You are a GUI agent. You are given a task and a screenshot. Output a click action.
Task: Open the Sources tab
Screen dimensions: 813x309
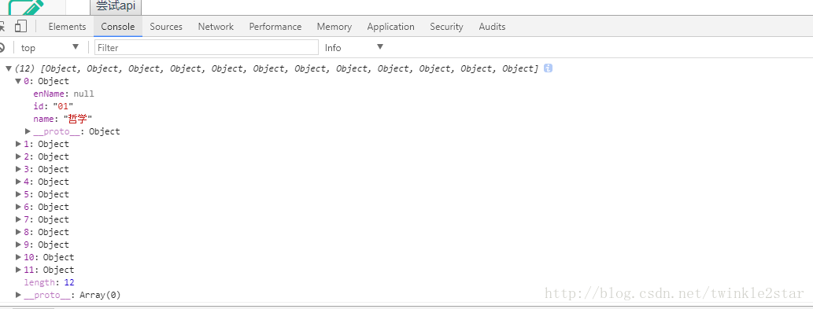pyautogui.click(x=166, y=27)
